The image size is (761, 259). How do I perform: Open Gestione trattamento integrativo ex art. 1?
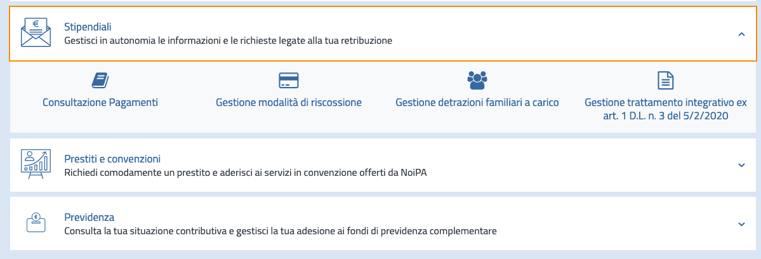[x=665, y=109]
